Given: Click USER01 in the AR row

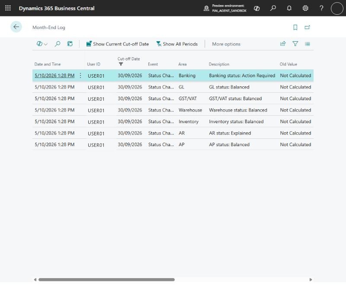Looking at the screenshot, I should [x=96, y=134].
